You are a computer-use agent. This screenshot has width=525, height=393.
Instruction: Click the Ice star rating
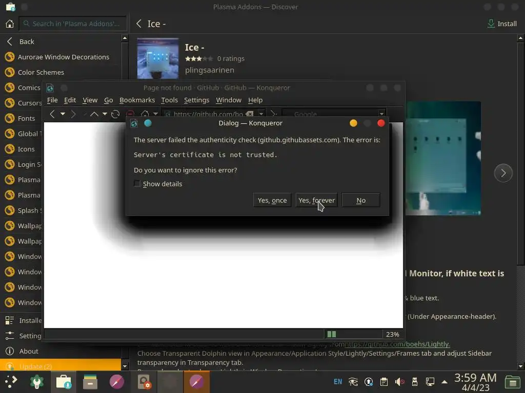coord(199,58)
